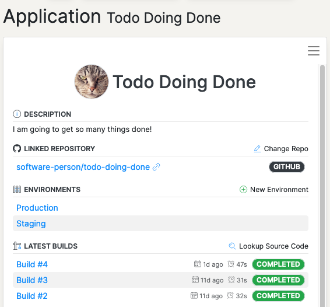Click the Lookup Source Code label
Screen dimensions: 330x307
click(x=273, y=246)
